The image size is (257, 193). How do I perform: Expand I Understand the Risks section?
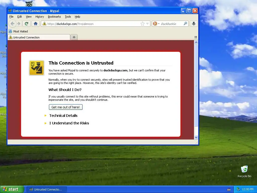pyautogui.click(x=69, y=123)
